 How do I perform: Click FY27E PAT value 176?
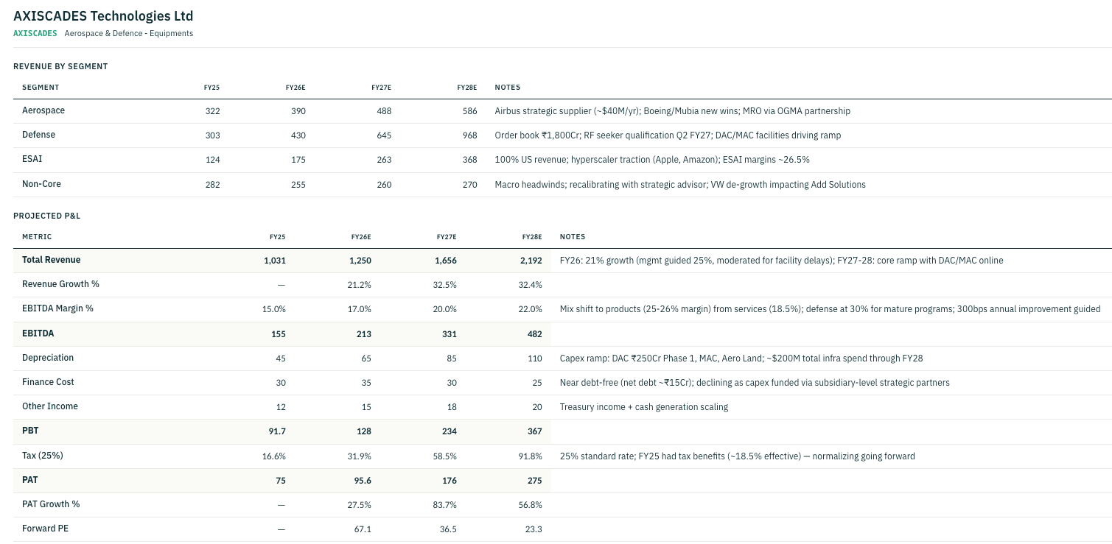(450, 480)
